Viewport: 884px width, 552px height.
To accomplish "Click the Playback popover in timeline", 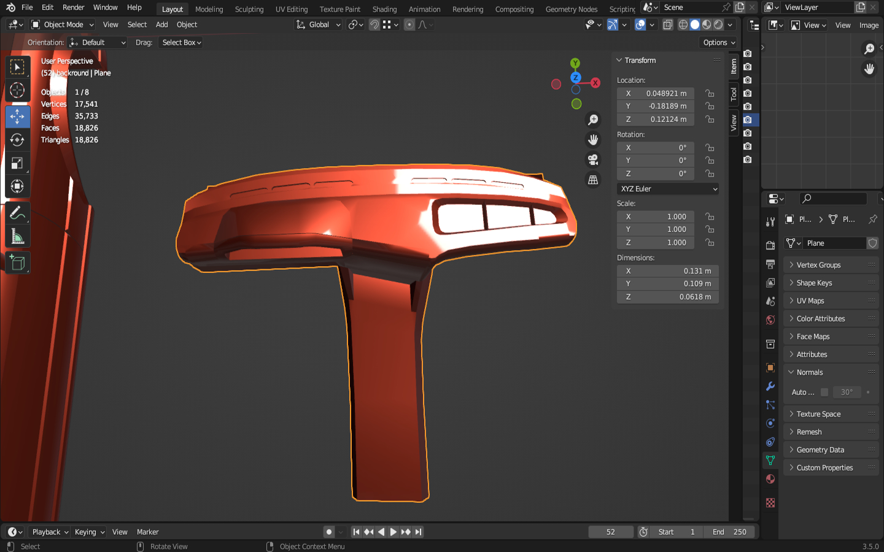I will [x=50, y=532].
